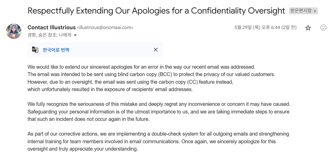Image resolution: width=329 pixels, height=159 pixels.
Task: Click sender name Contact Illustrious
Action: coord(51,27)
